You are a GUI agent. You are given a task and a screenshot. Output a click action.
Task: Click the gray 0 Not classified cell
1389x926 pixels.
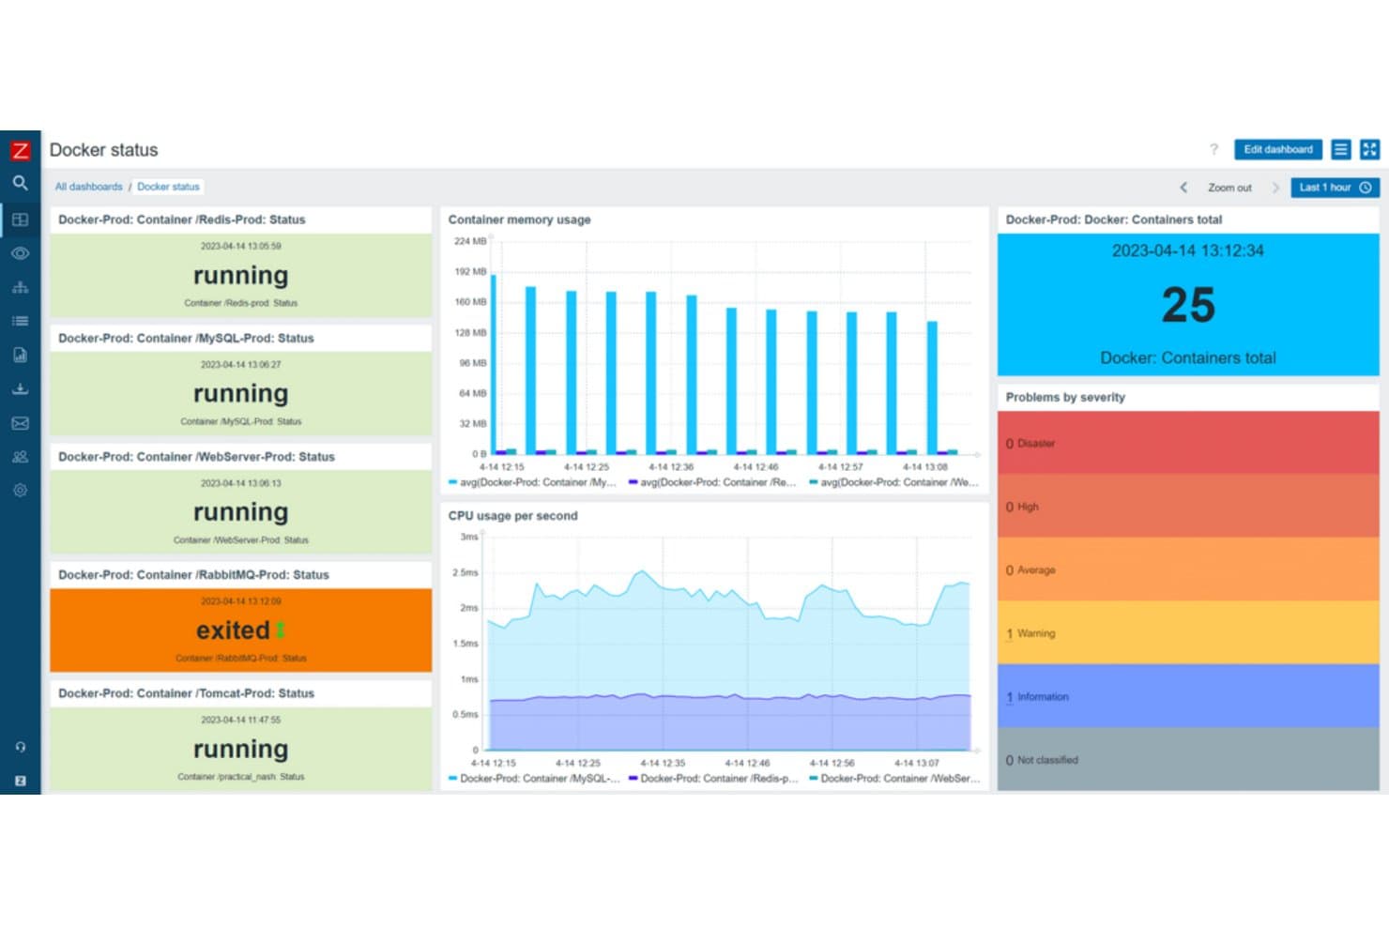(1187, 759)
